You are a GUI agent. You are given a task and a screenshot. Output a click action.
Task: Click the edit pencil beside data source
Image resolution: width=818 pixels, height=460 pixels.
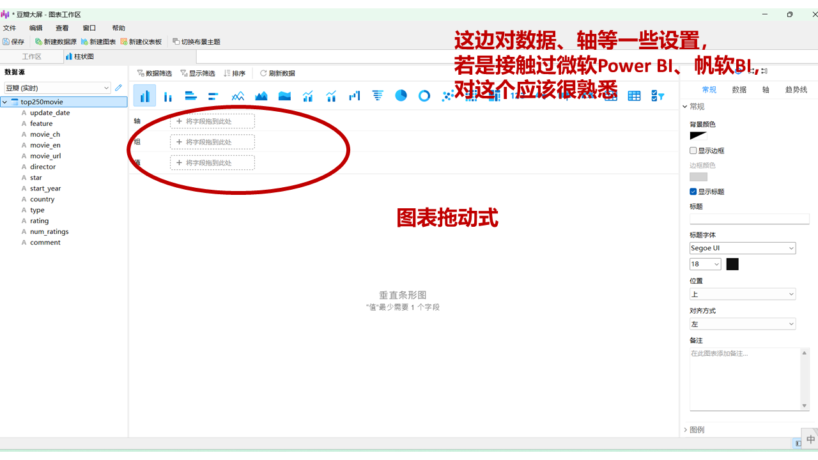pos(118,88)
